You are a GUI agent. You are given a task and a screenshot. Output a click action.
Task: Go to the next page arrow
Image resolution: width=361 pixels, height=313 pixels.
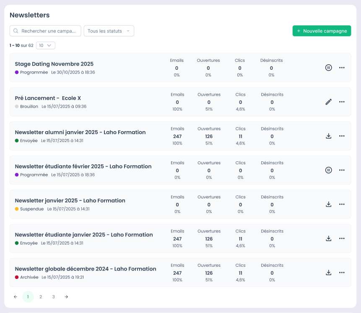coord(66,297)
